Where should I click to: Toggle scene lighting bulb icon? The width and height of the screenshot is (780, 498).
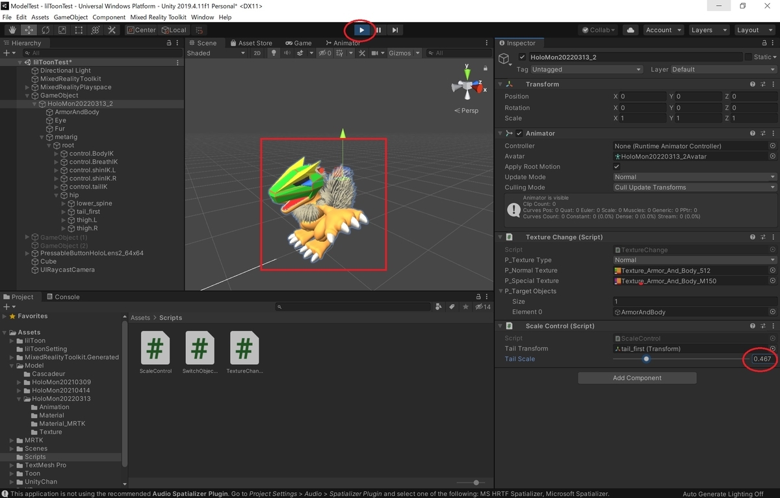pyautogui.click(x=274, y=53)
